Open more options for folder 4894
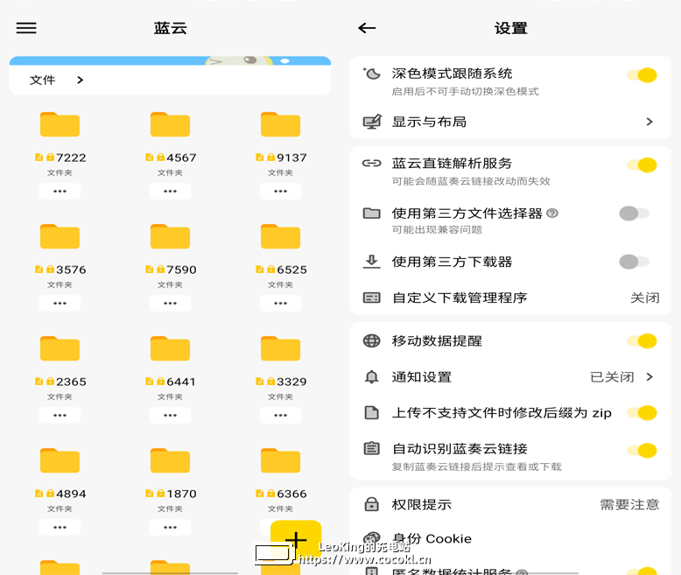Screen dimensions: 681x575 tap(60, 527)
